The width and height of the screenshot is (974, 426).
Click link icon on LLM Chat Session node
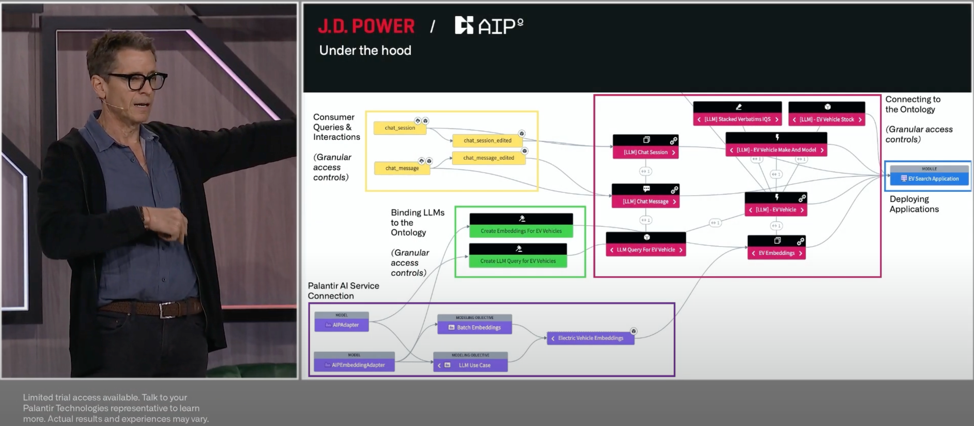click(673, 141)
